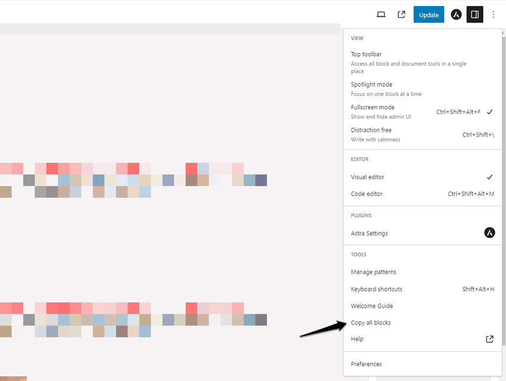The width and height of the screenshot is (506, 381).
Task: Click the Astra icon in top toolbar
Action: pos(456,15)
